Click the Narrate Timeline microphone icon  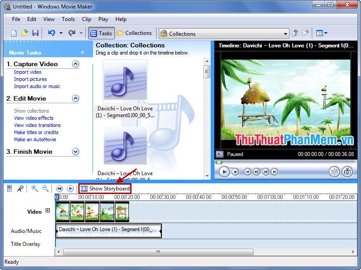click(20, 188)
